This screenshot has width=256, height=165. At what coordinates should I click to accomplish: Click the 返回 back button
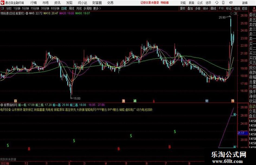pos(244,8)
